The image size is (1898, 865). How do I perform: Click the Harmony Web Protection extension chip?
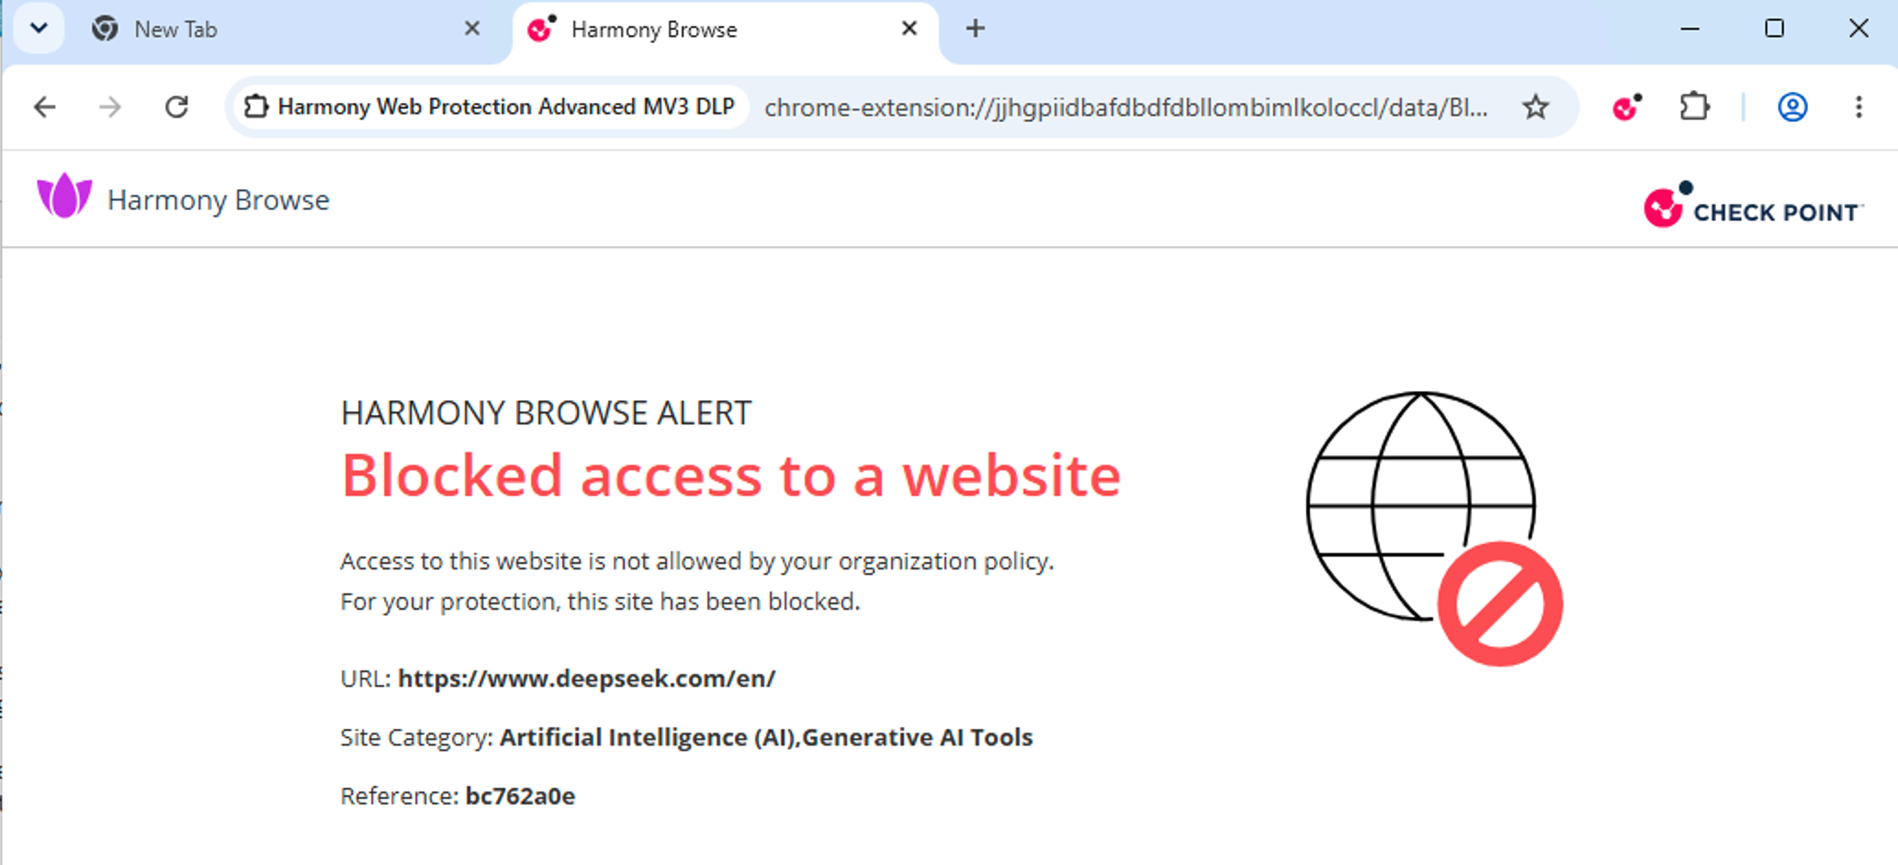(490, 107)
